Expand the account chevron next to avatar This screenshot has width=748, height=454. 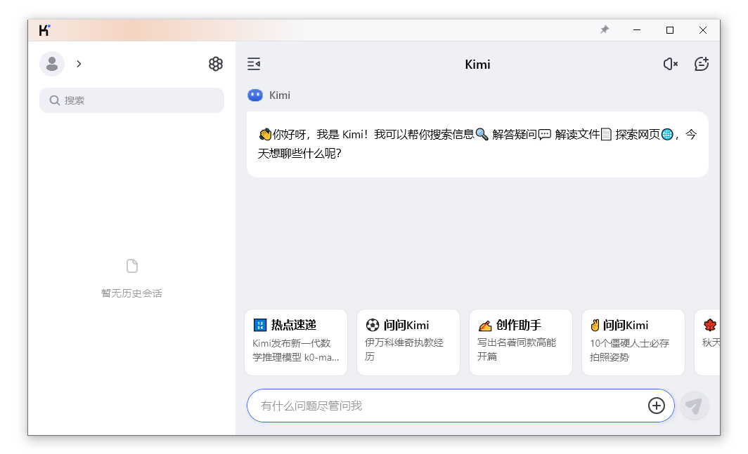[79, 64]
